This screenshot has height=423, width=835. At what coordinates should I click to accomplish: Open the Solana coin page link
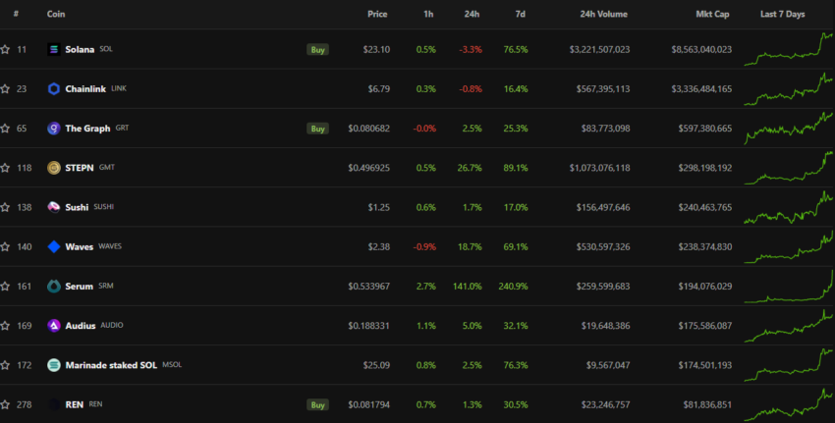tap(80, 49)
